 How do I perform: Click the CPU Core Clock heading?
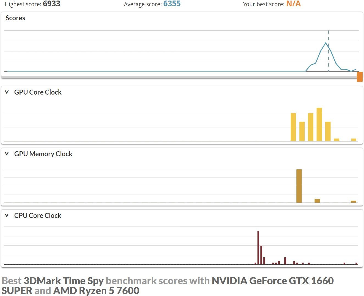click(x=38, y=216)
